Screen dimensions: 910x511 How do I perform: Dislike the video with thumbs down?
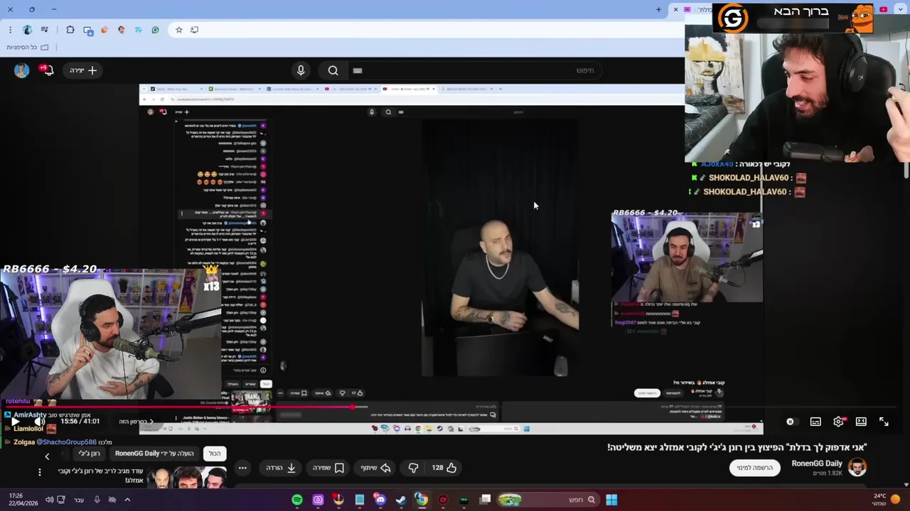(x=413, y=468)
